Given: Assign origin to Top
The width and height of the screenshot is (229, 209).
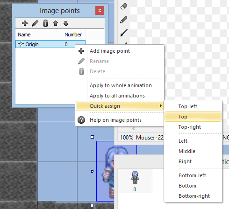Looking at the screenshot, I should (x=193, y=117).
